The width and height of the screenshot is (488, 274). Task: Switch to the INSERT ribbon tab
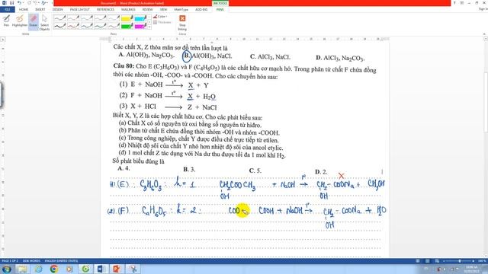40,10
